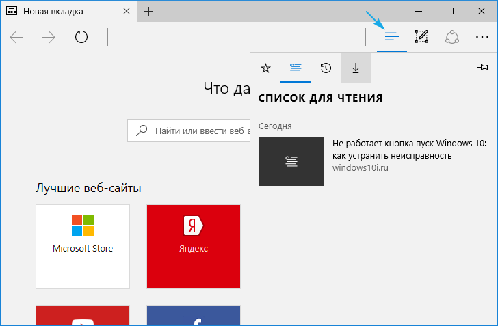Click the Forward navigation arrow
The image size is (498, 326).
tap(49, 37)
